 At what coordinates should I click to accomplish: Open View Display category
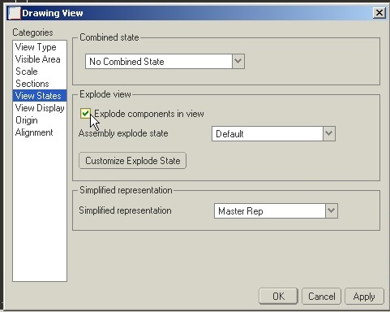(40, 108)
